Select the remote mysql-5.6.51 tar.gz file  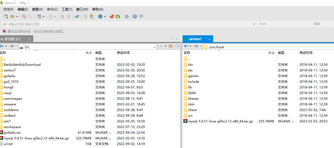click(x=220, y=121)
